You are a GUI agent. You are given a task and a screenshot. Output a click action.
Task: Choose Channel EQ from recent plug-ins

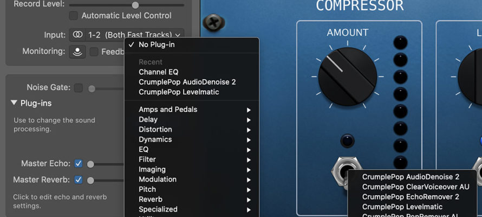[158, 72]
